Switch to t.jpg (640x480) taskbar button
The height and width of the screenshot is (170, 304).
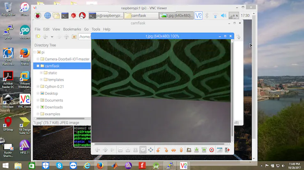point(176,16)
